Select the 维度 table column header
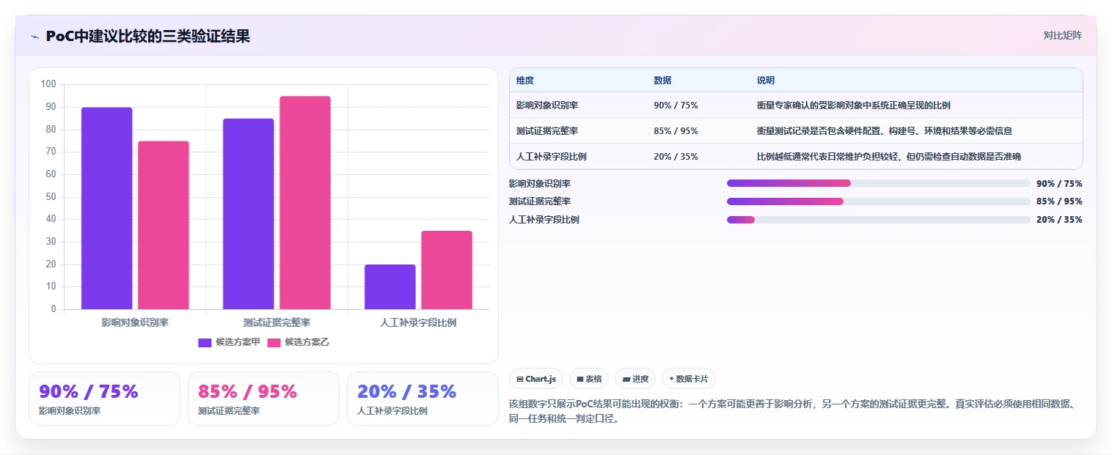Viewport: 1112px width, 455px height. [524, 81]
